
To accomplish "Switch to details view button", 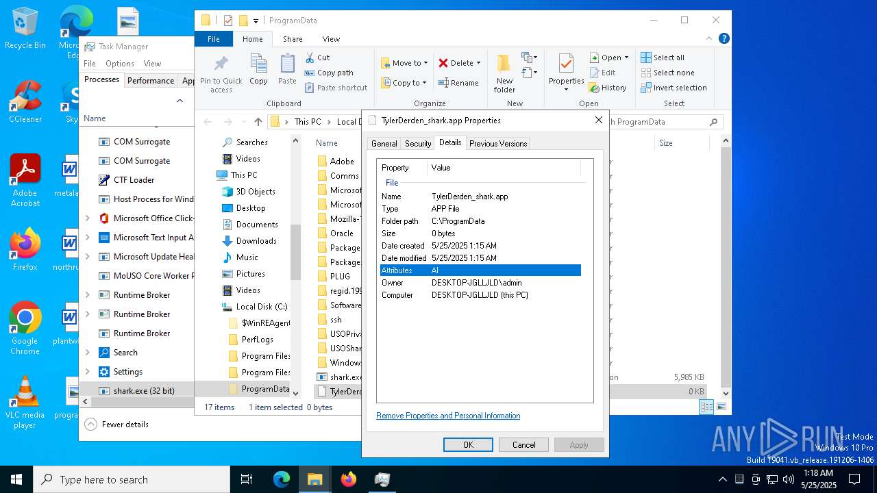I will pyautogui.click(x=706, y=407).
